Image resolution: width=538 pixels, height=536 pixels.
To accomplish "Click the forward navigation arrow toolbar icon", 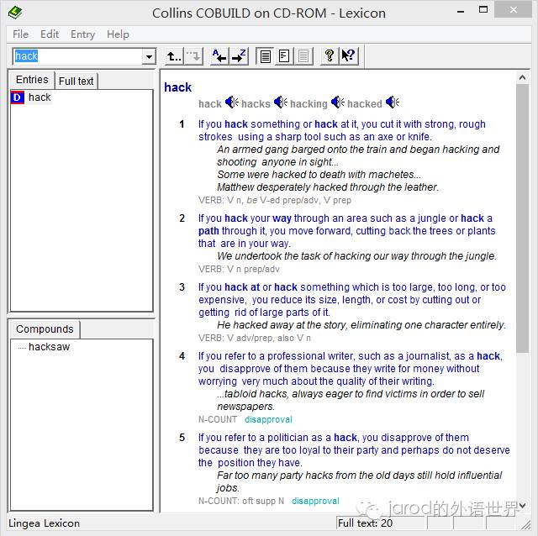I will [194, 56].
